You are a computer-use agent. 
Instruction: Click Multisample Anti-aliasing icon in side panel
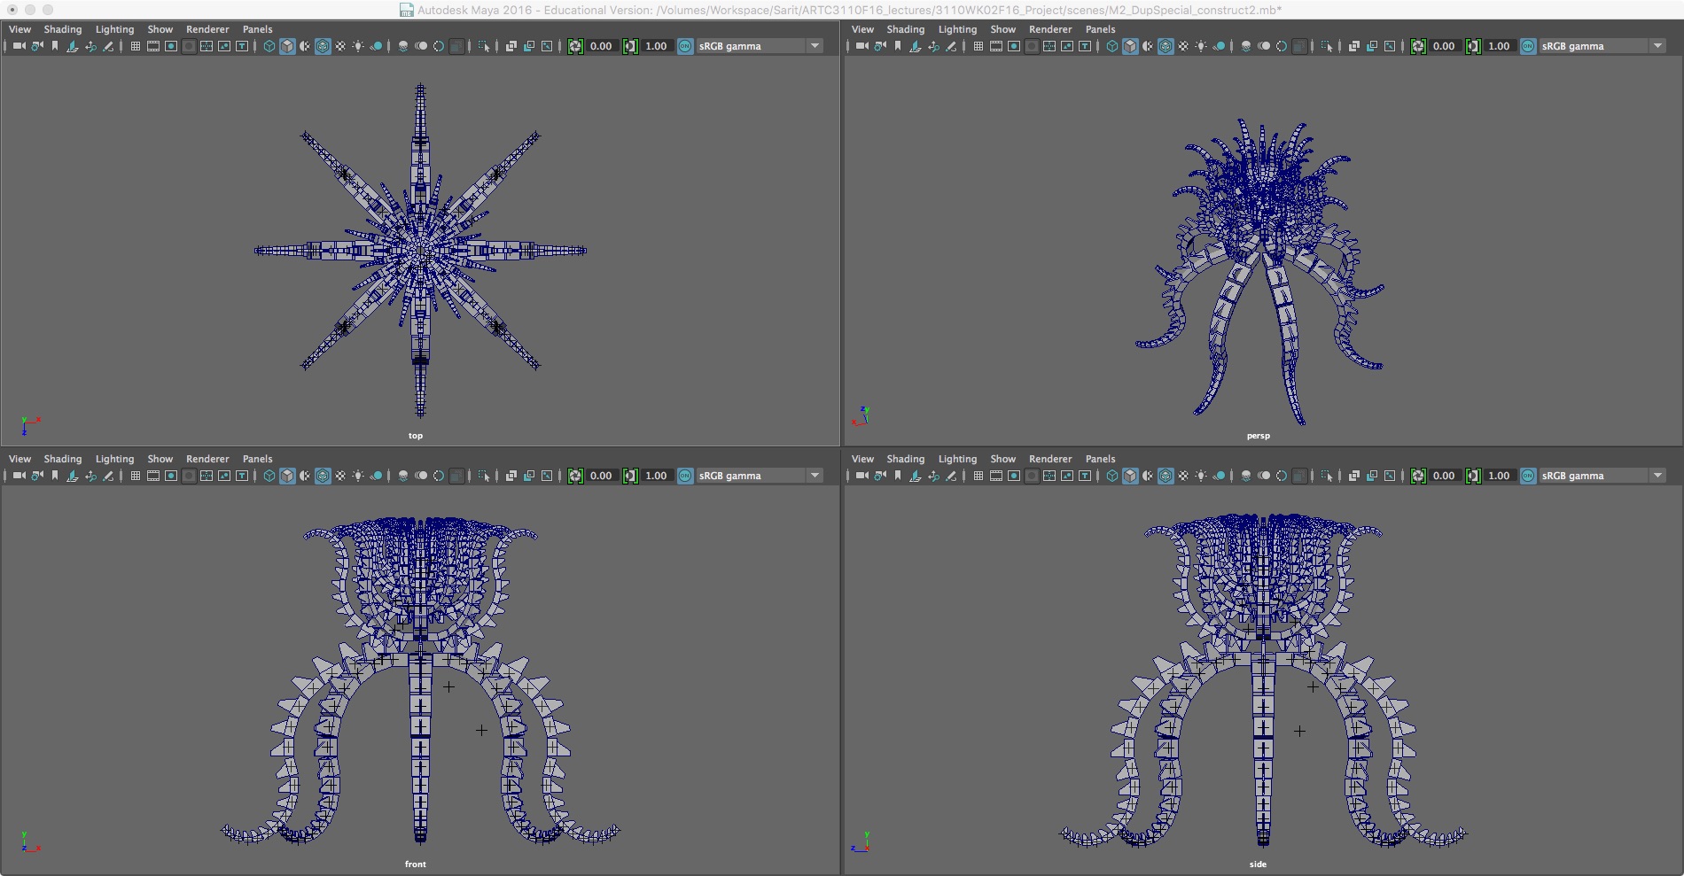tap(1282, 476)
